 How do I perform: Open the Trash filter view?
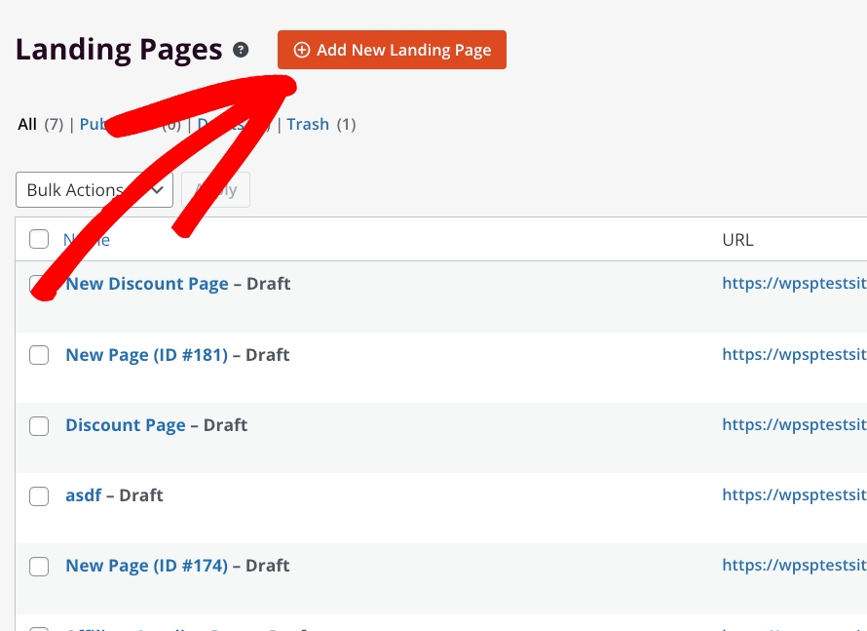308,124
